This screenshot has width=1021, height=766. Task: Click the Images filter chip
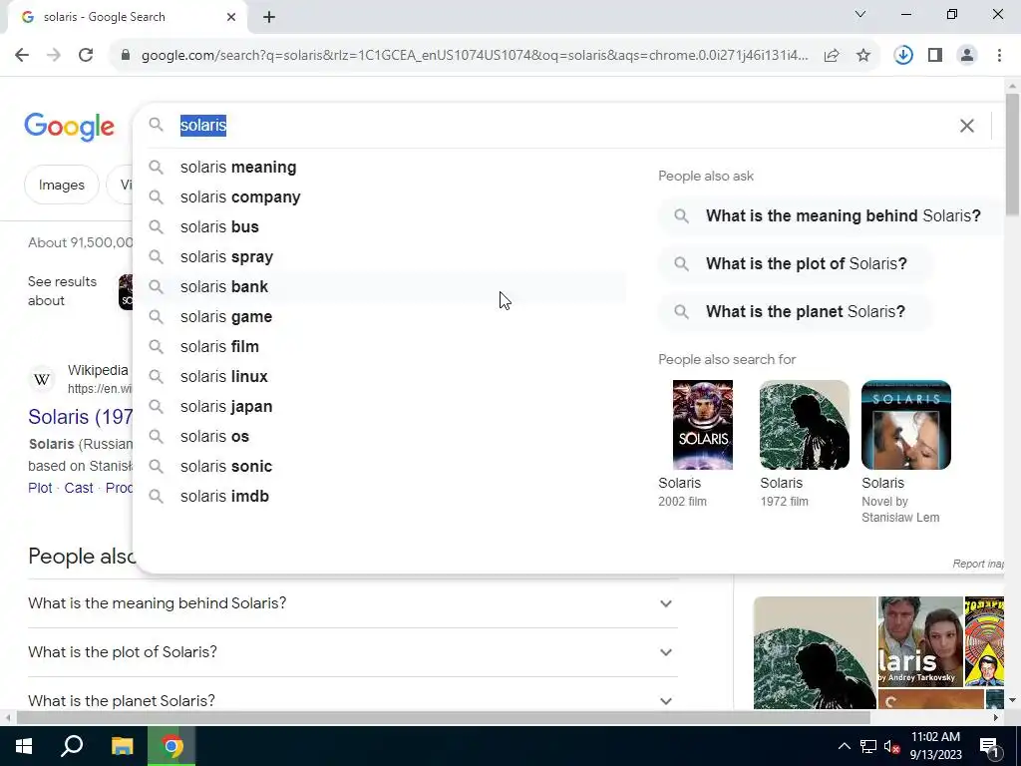coord(61,185)
